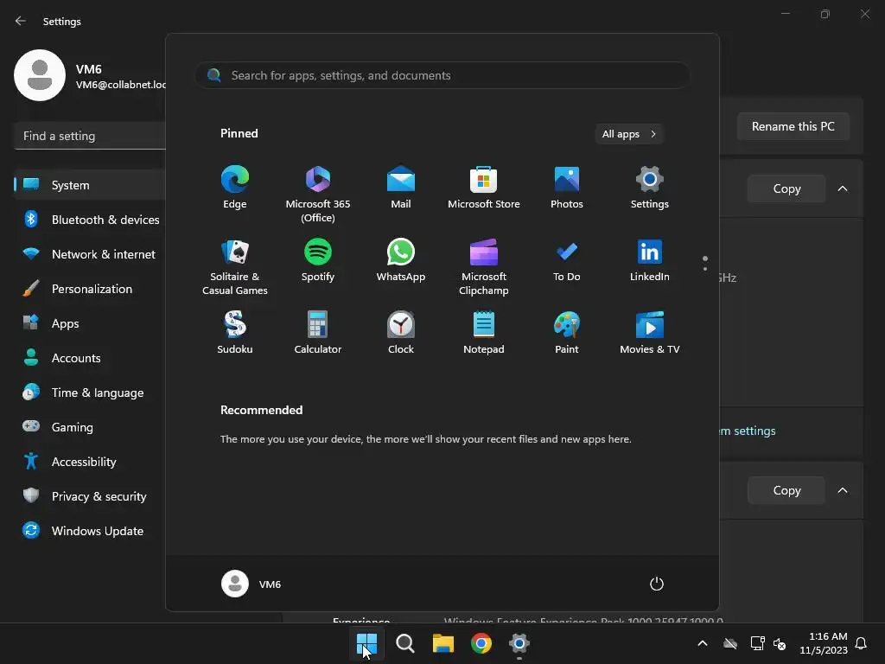Copy device specifications with upper Copy
Image resolution: width=885 pixels, height=664 pixels.
click(x=786, y=188)
